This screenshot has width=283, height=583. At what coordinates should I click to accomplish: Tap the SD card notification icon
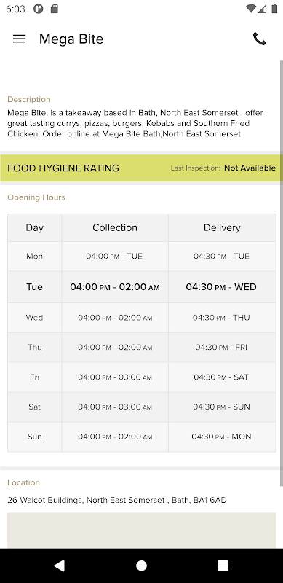click(x=55, y=9)
